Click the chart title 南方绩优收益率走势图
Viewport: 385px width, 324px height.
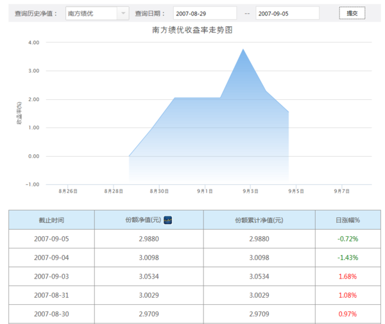192,30
